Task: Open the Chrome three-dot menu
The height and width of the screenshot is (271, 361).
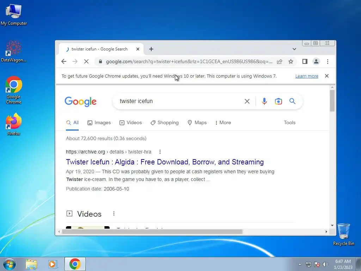Action: pos(328,61)
